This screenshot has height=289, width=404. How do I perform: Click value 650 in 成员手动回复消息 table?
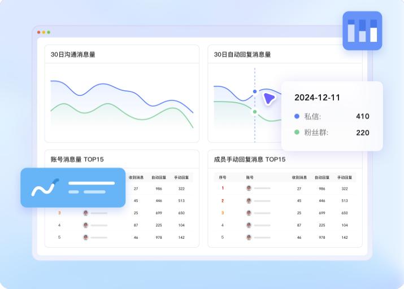[x=345, y=213]
